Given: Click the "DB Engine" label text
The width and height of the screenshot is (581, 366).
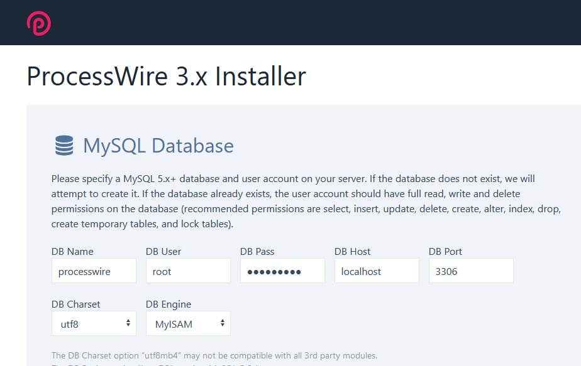Looking at the screenshot, I should tap(169, 304).
